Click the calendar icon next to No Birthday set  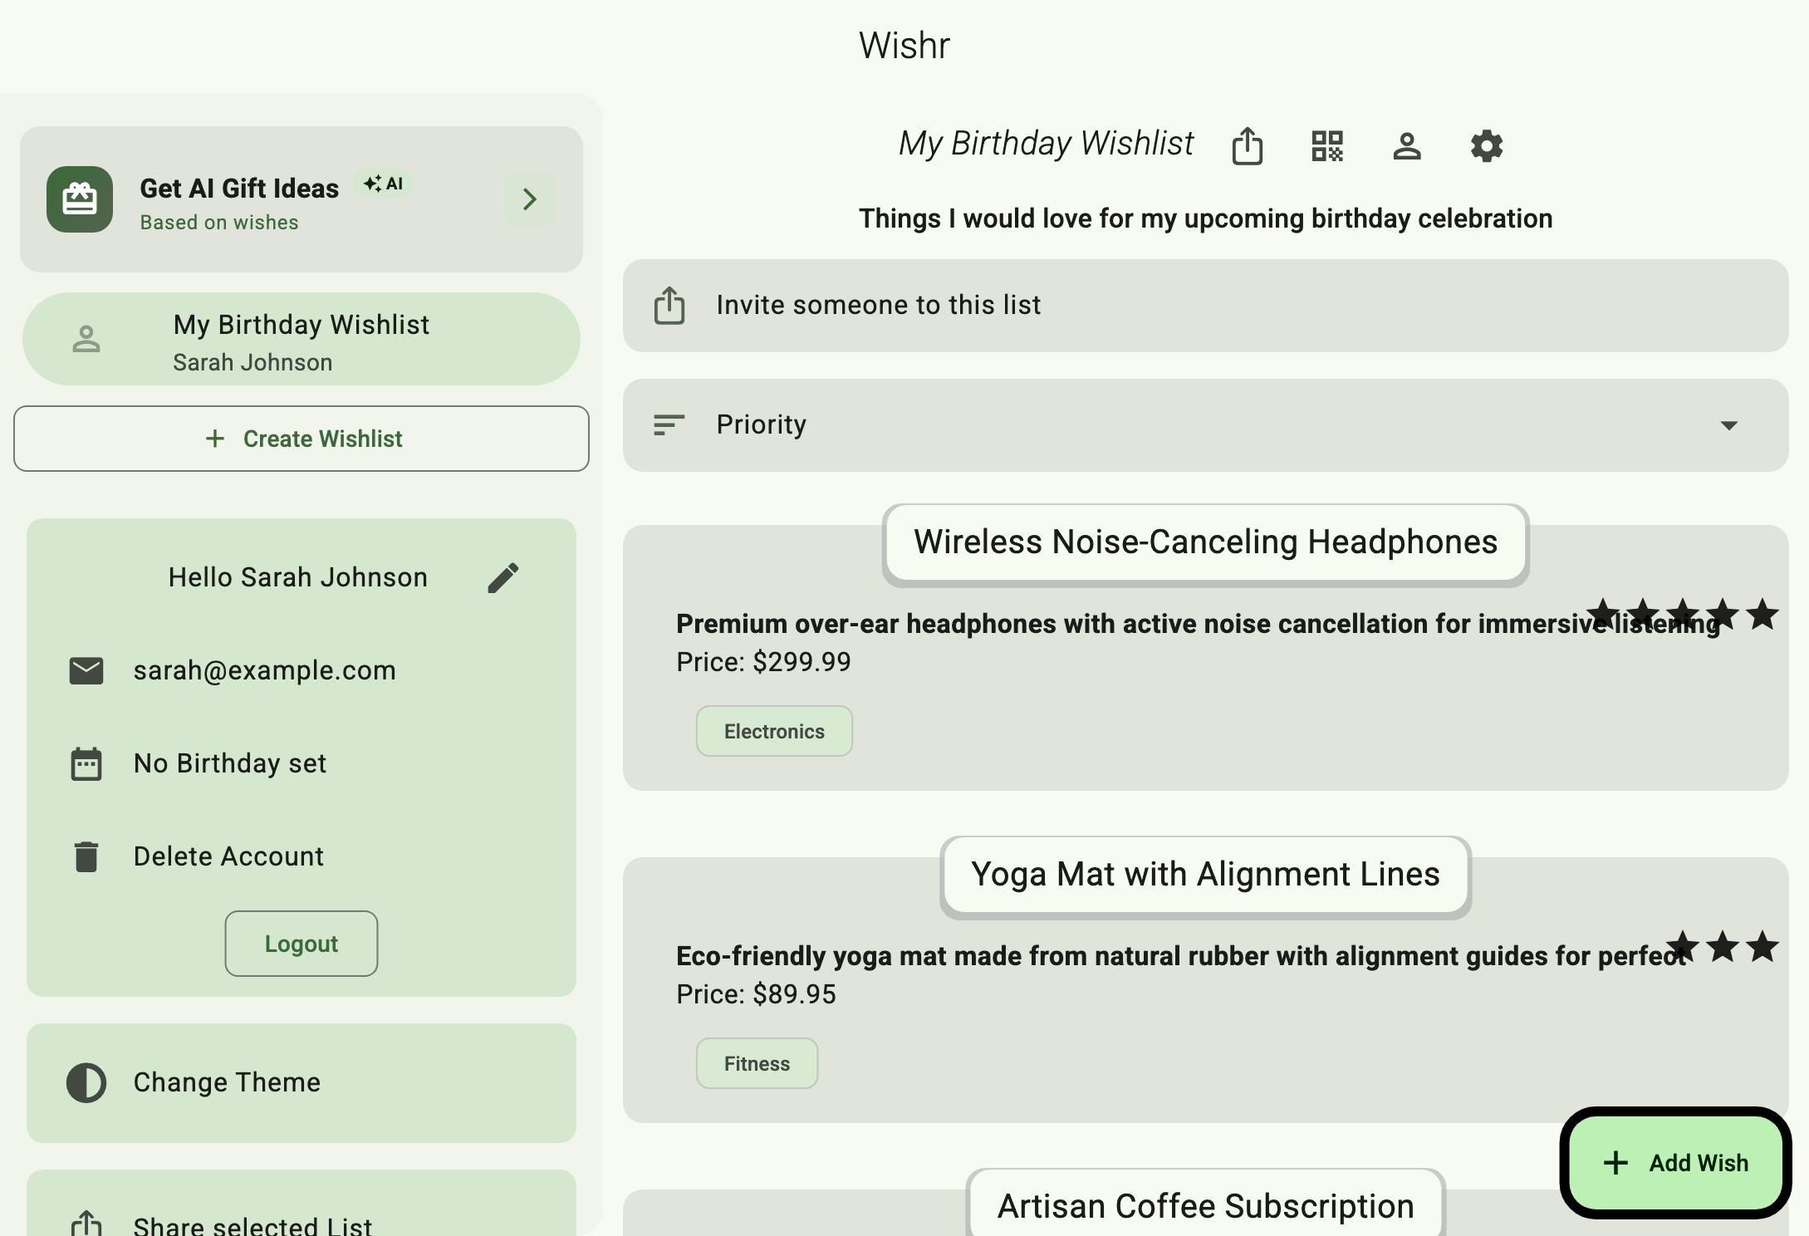(86, 763)
